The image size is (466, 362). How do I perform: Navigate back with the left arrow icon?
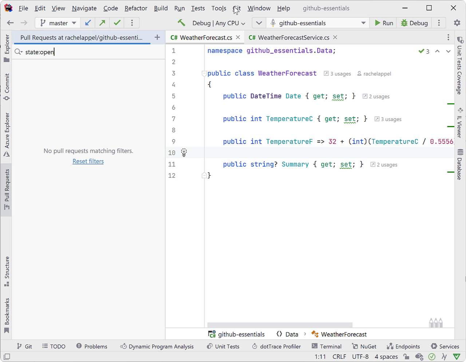click(10, 23)
